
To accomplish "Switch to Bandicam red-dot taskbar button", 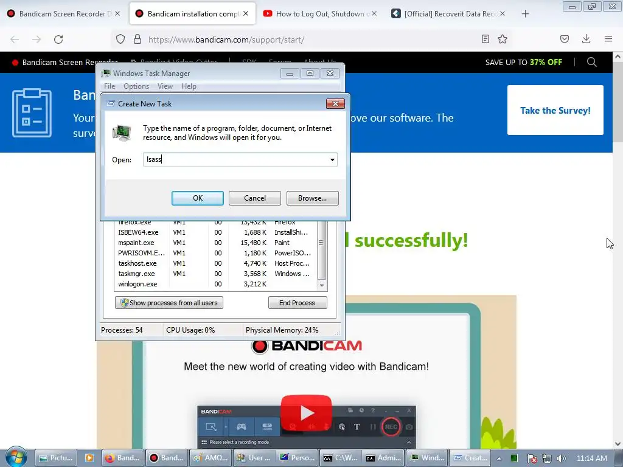I will [x=166, y=458].
